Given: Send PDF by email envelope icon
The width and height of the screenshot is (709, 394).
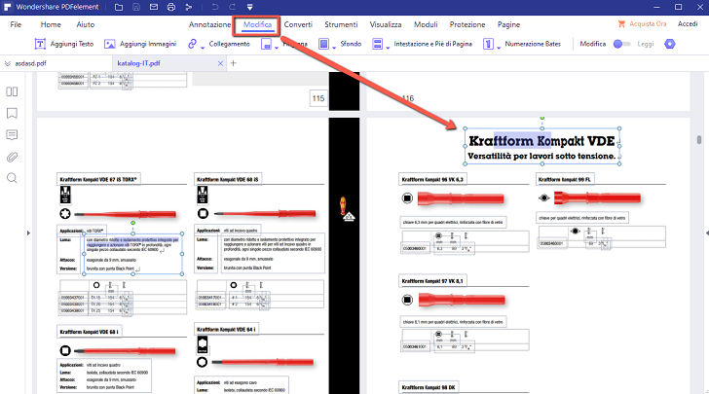Looking at the screenshot, I should click(x=154, y=7).
